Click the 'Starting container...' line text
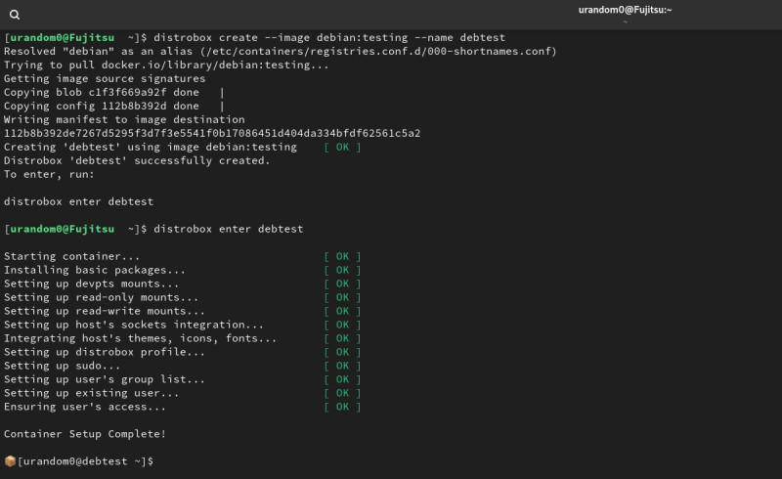782x479 pixels. tap(72, 256)
